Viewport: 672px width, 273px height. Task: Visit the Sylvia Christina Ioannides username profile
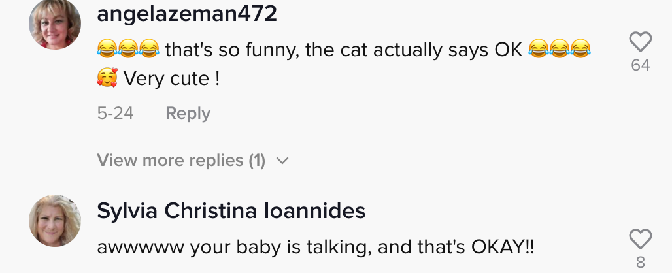coord(231,211)
